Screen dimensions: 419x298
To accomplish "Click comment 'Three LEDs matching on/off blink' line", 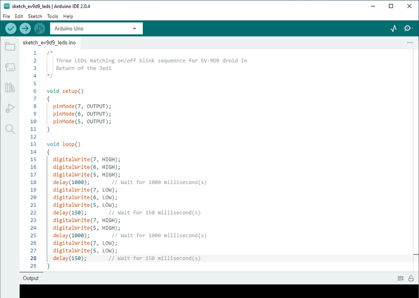I will (x=152, y=61).
